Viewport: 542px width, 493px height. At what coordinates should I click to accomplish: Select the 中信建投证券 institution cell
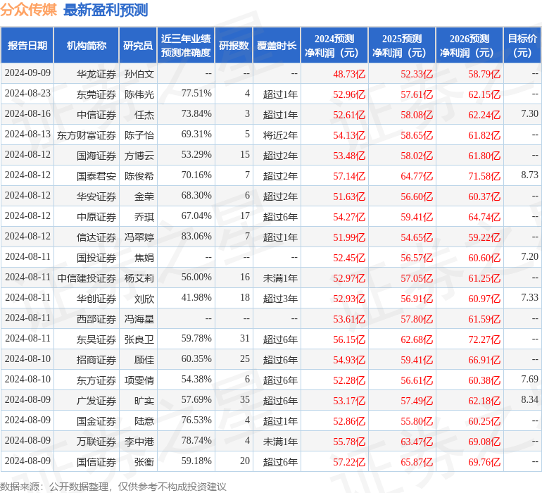click(x=87, y=278)
